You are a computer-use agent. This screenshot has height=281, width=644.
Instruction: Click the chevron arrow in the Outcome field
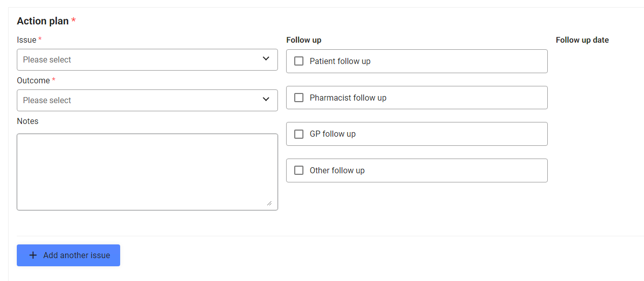266,100
